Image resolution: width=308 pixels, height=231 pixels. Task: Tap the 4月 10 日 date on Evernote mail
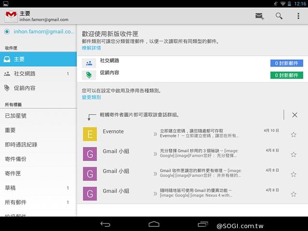coord(271,130)
